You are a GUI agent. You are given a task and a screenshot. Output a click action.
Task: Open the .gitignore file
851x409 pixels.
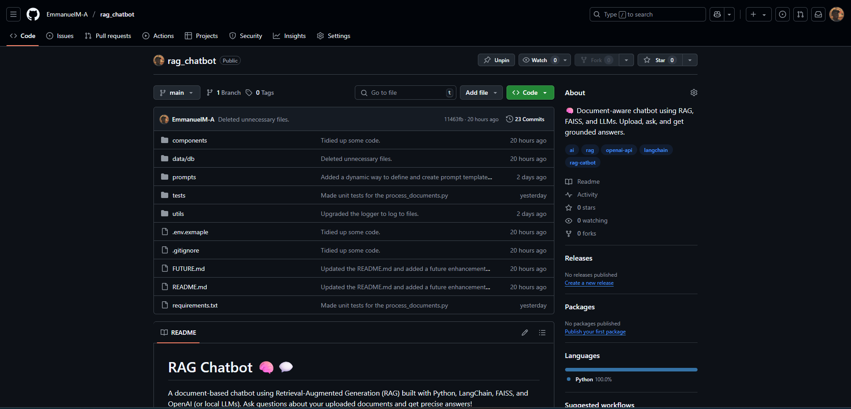click(186, 250)
